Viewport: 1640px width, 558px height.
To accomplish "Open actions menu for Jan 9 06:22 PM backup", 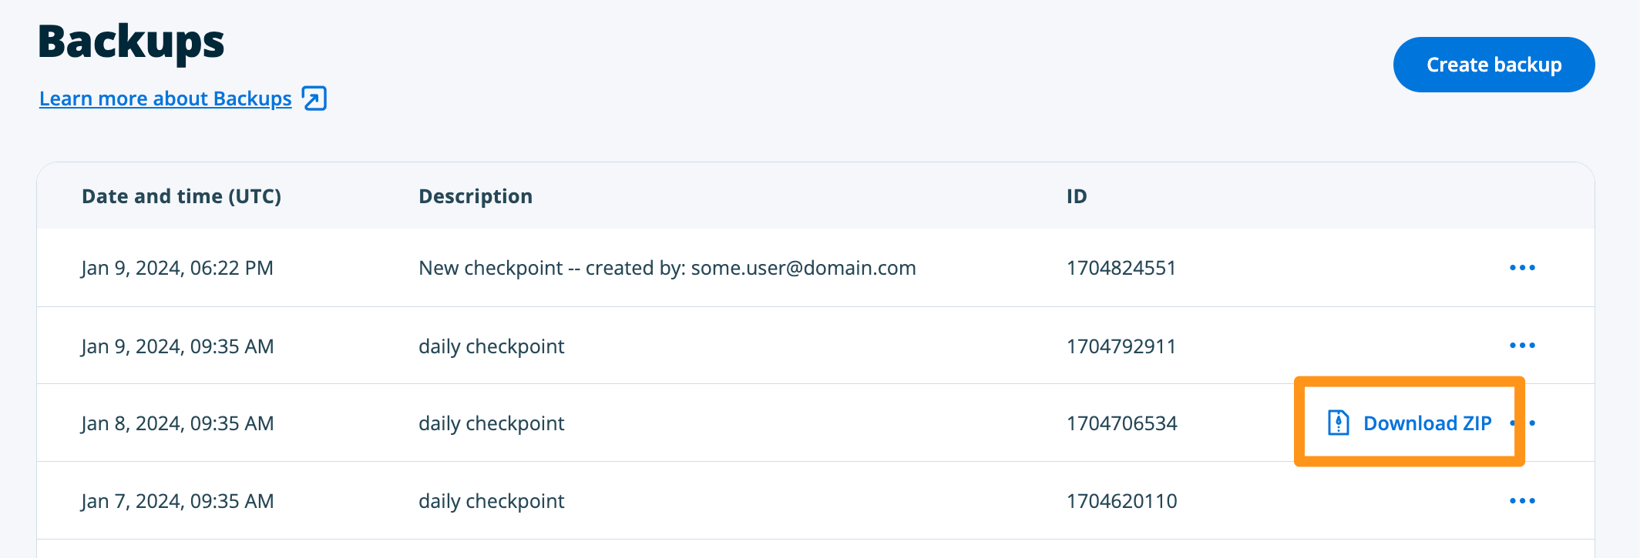I will tap(1522, 268).
